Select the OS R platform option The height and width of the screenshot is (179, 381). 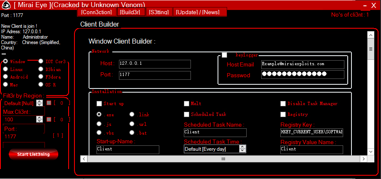coord(41,84)
